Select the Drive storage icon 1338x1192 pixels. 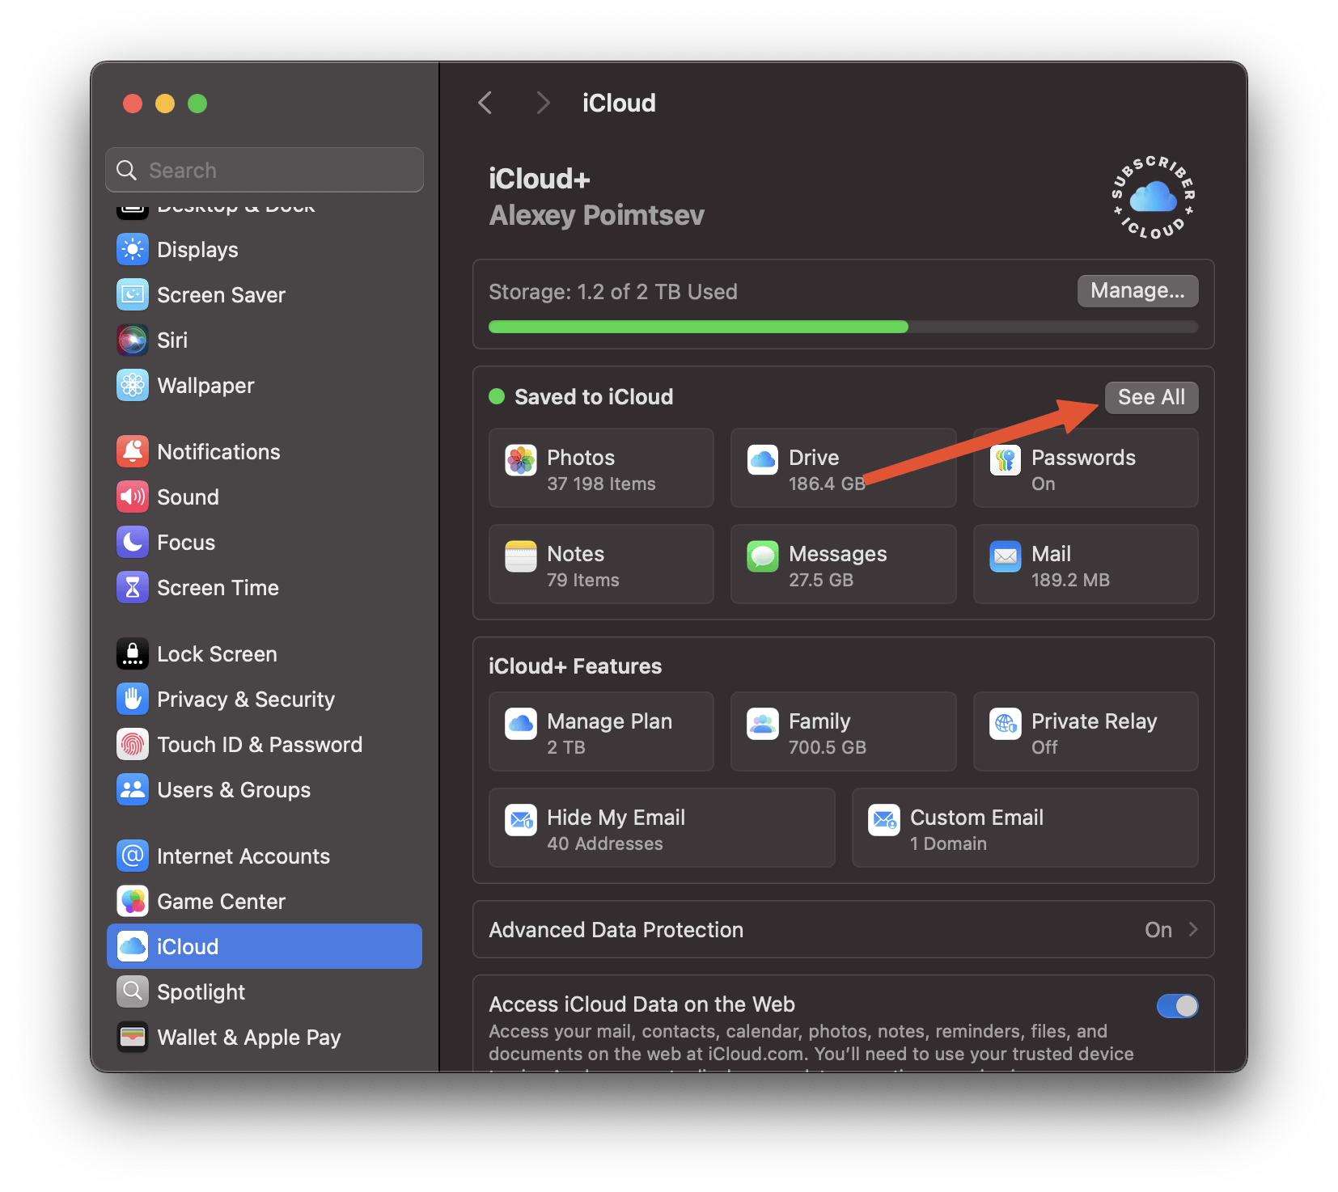(763, 459)
